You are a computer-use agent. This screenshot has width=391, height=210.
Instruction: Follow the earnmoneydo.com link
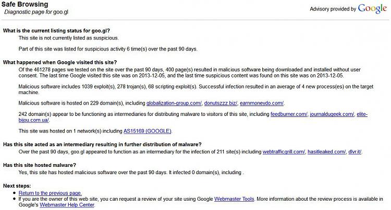click(262, 103)
